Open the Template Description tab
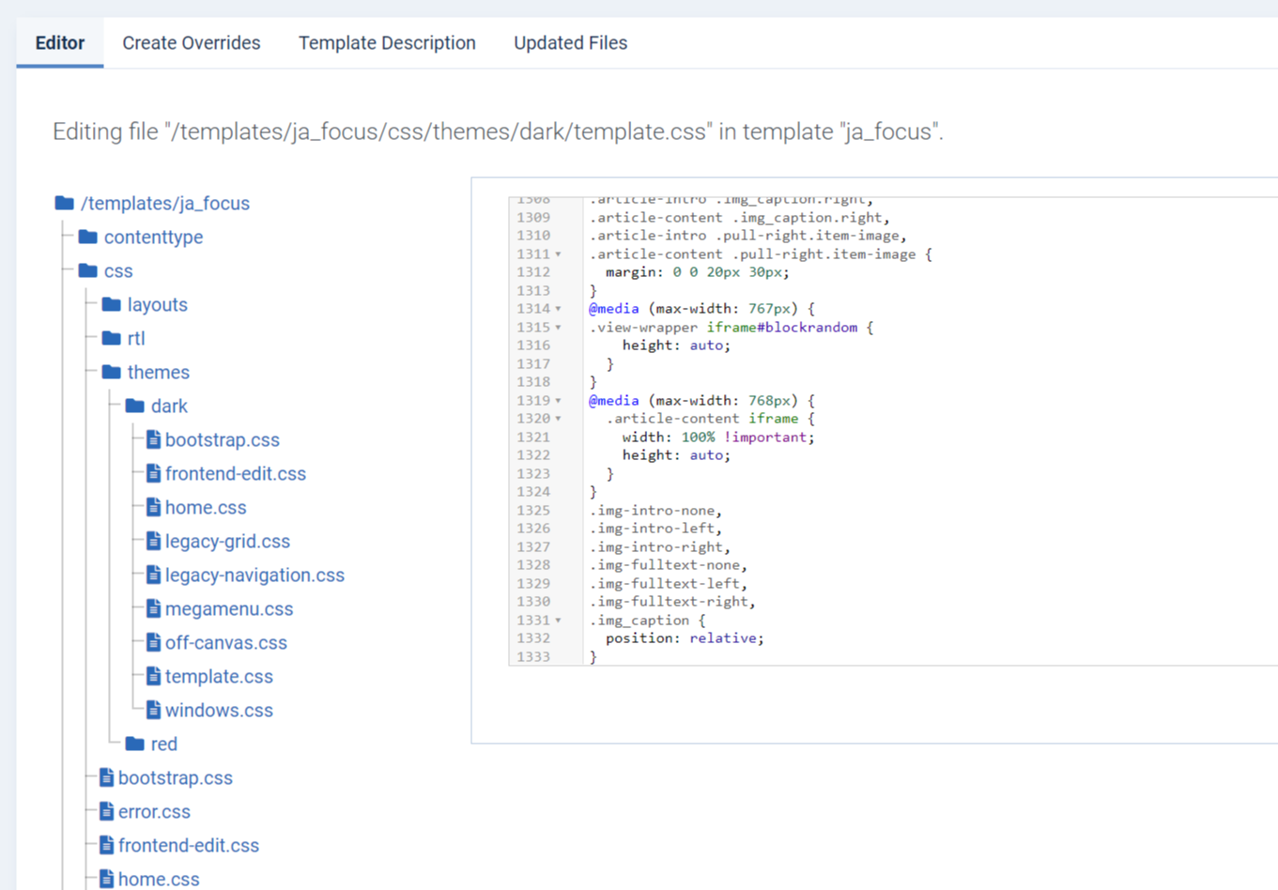This screenshot has width=1278, height=890. pyautogui.click(x=387, y=43)
